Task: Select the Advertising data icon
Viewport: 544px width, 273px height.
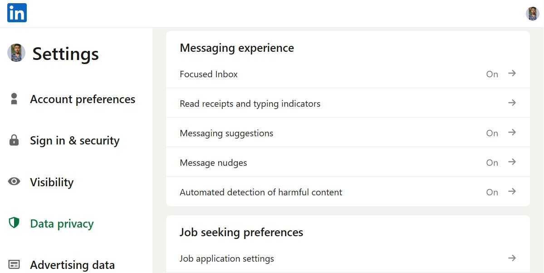Action: (14, 264)
